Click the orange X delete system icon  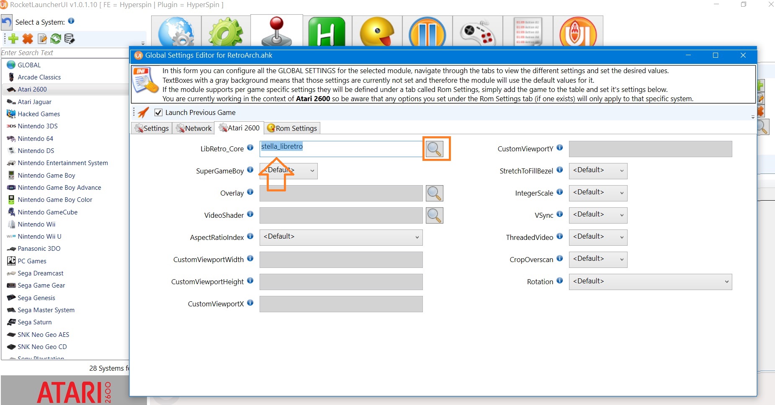[28, 39]
